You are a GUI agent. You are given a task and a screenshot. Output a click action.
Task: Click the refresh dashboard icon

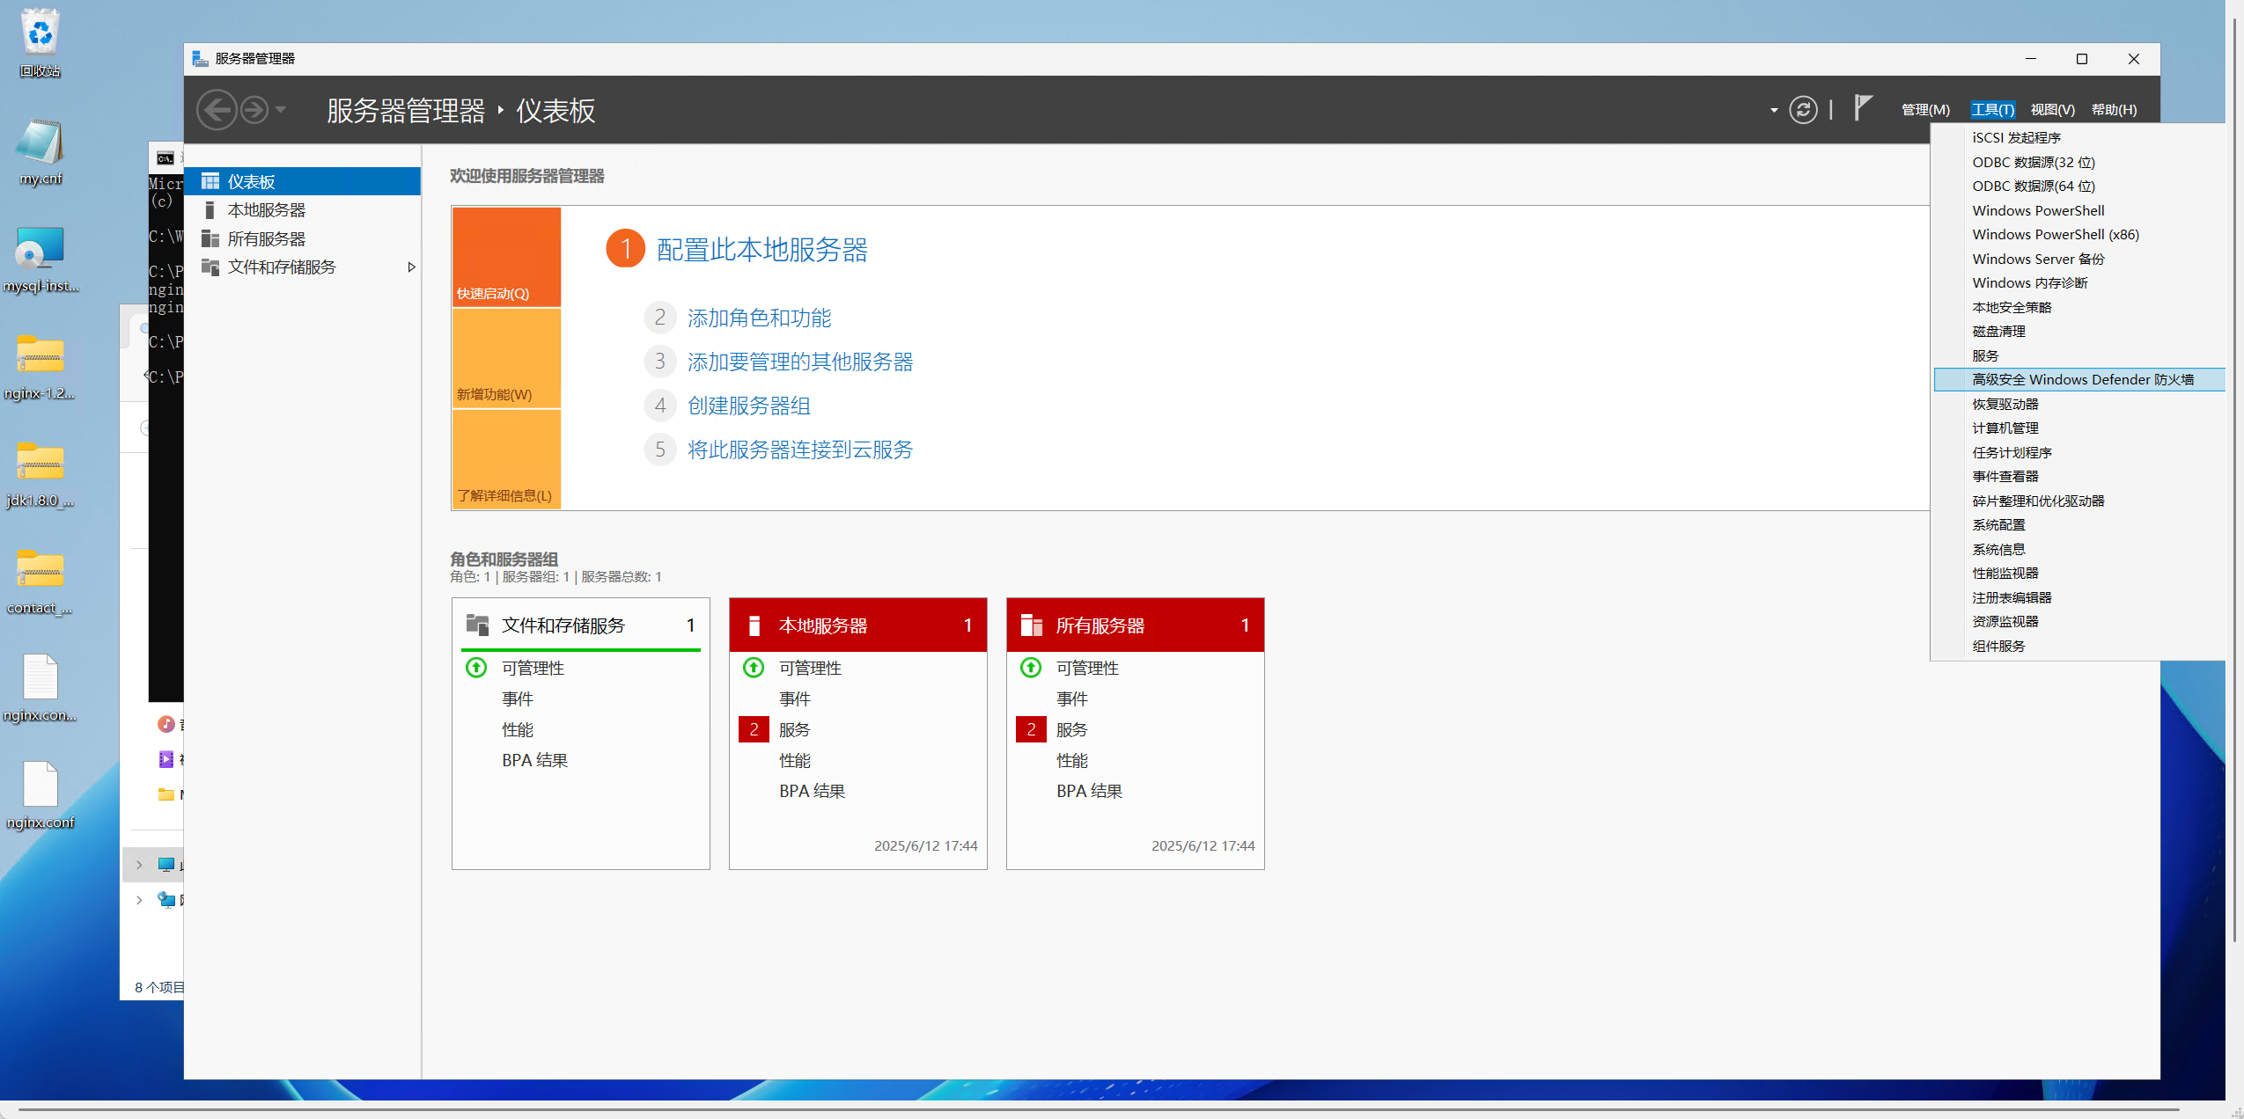coord(1802,110)
